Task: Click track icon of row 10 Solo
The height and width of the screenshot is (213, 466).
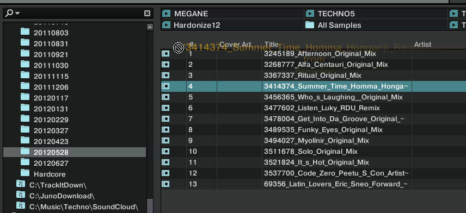Action: pyautogui.click(x=165, y=152)
